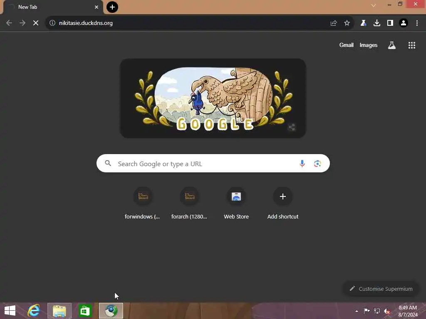Select the New Tab browser tab
Screen dimensions: 426x319
tap(53, 7)
